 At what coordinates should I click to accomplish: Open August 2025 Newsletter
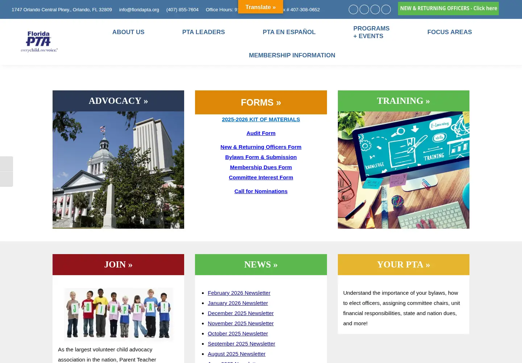click(x=236, y=354)
